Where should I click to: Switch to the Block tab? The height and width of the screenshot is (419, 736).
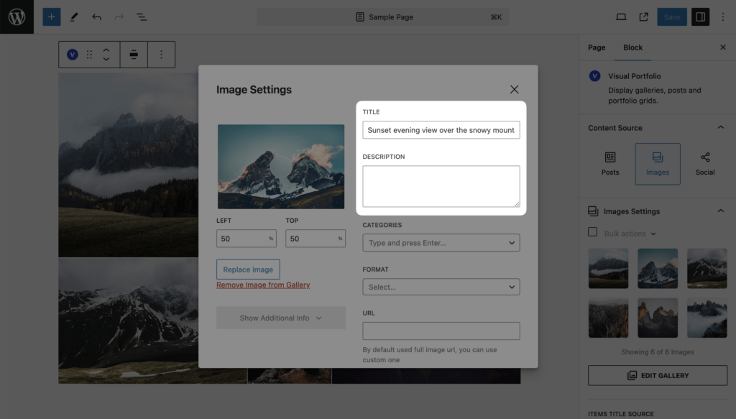tap(632, 47)
